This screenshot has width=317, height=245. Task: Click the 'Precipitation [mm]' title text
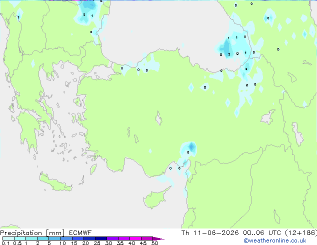[x=32, y=233]
